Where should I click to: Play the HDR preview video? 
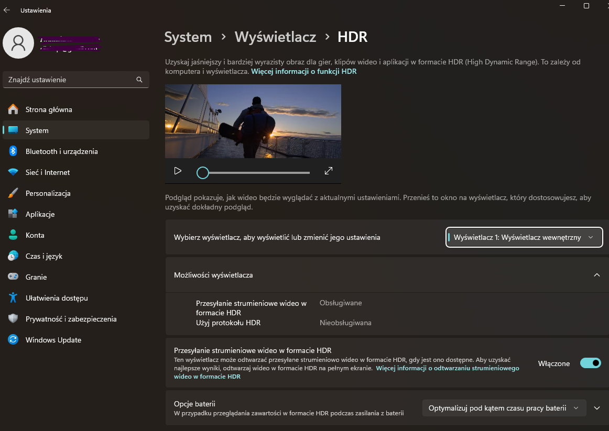[x=178, y=171]
